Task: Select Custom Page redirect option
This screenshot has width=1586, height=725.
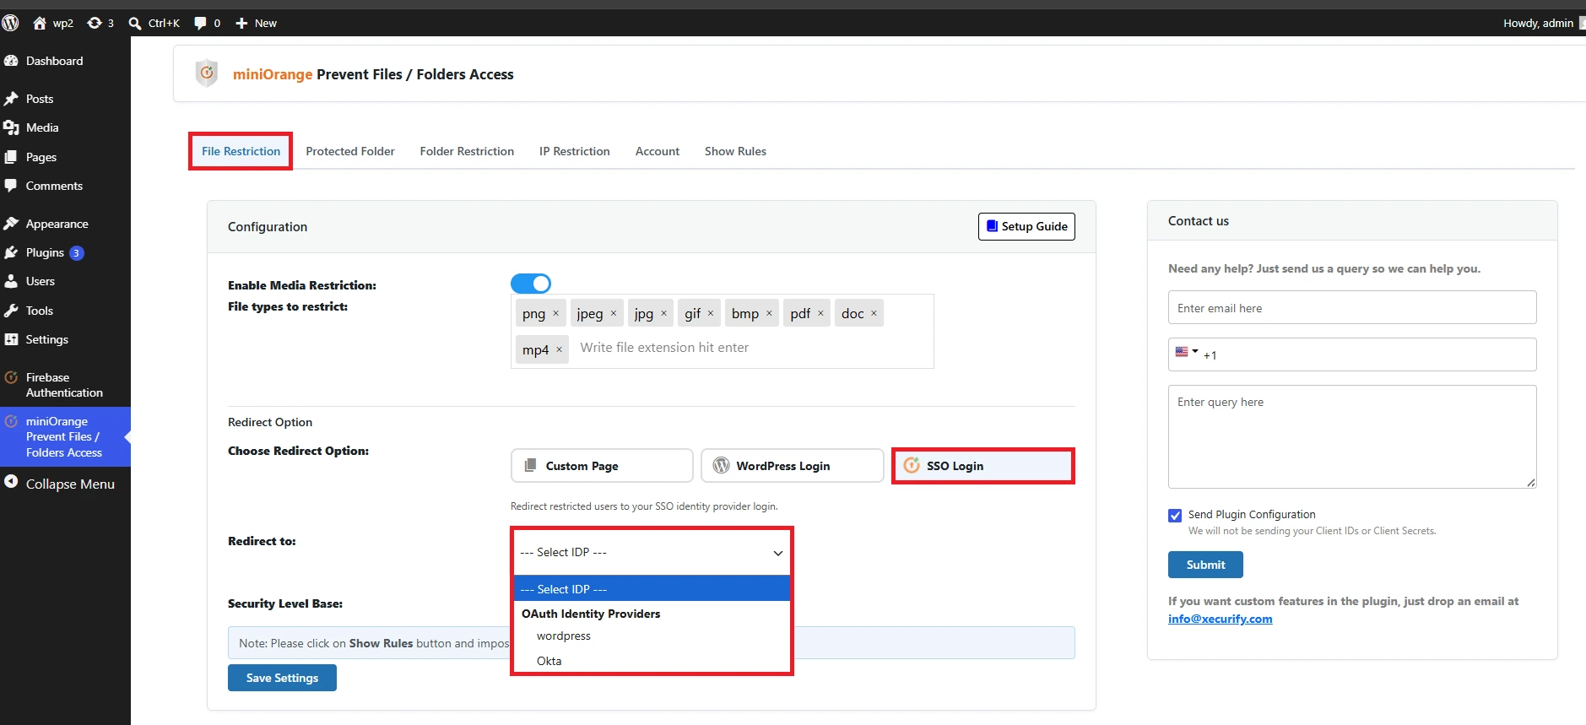Action: tap(602, 466)
